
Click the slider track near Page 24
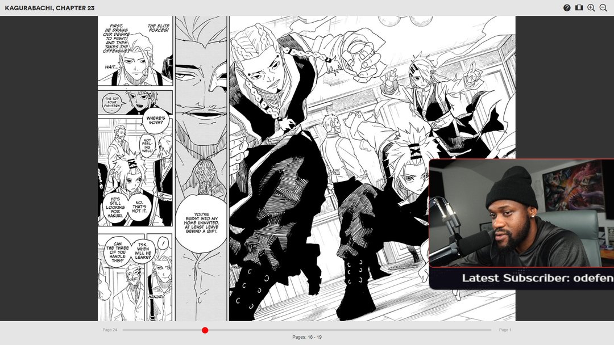point(136,330)
